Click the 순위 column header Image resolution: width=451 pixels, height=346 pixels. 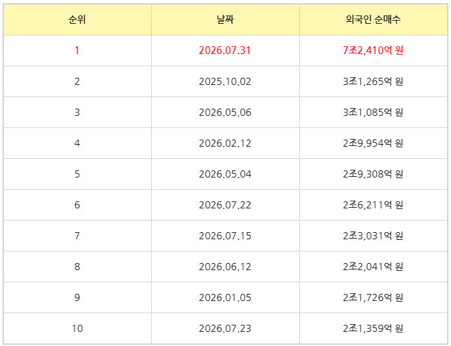point(77,19)
